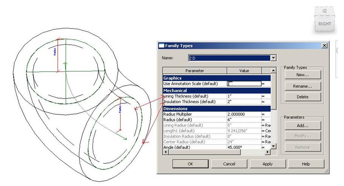
Task: Toggle Use Annotation Scale checkbox
Action: [x=230, y=83]
